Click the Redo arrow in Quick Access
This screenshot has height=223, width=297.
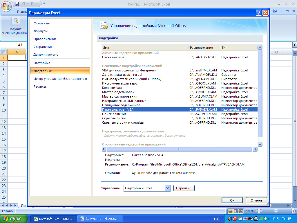coord(33,3)
